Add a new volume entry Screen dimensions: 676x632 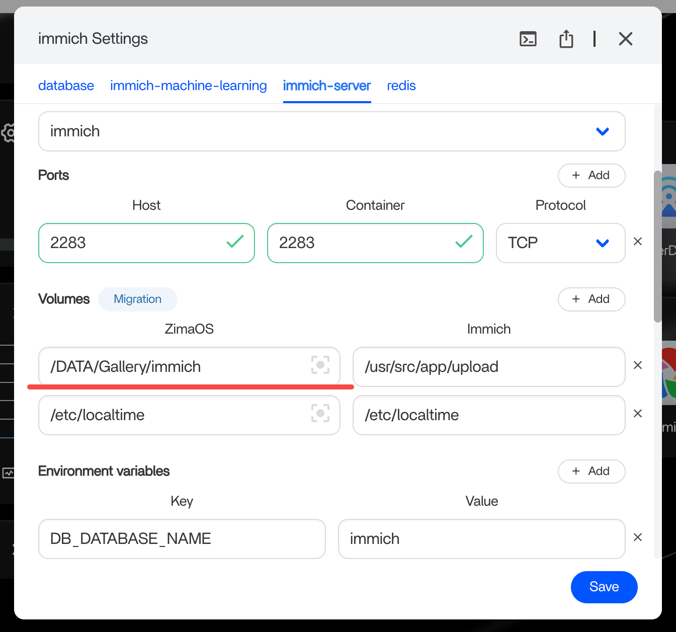click(x=591, y=299)
